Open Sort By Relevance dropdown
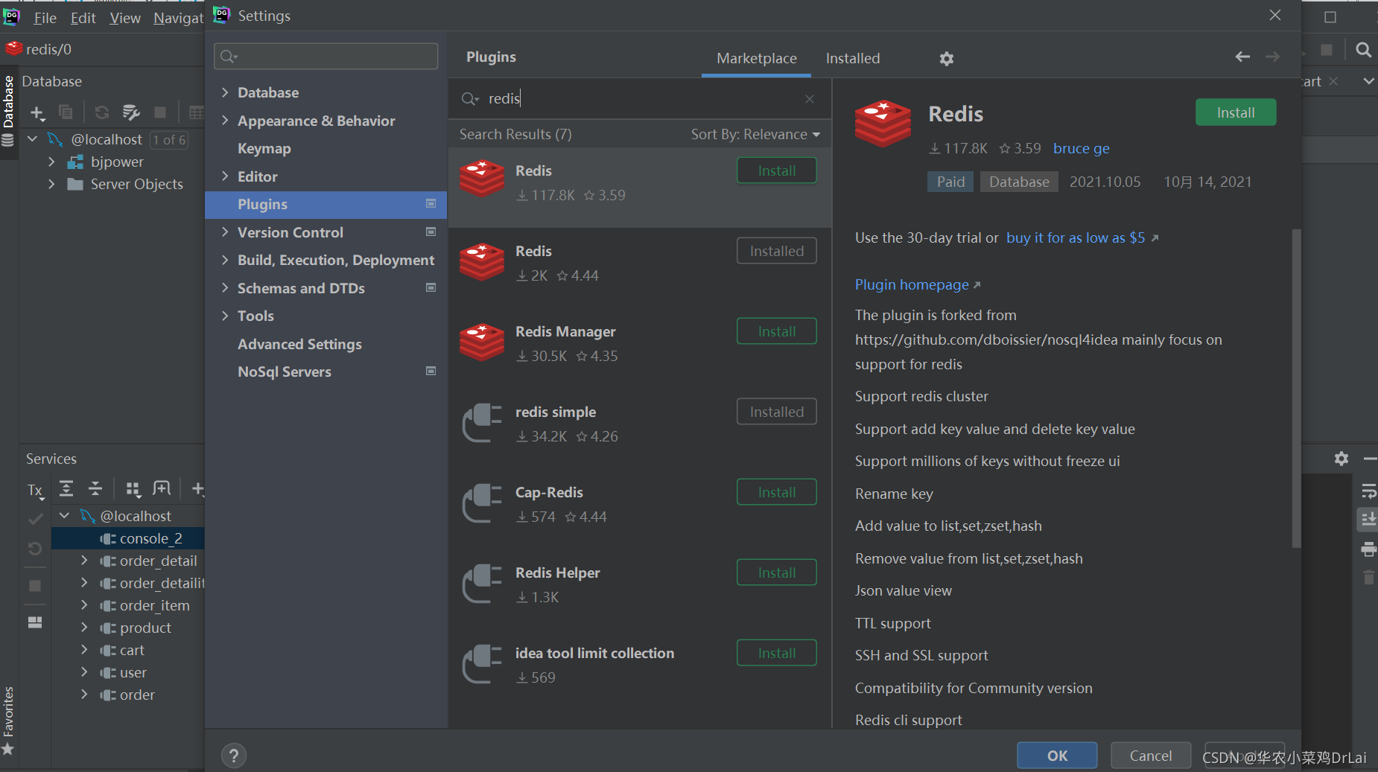Image resolution: width=1378 pixels, height=772 pixels. 755,134
